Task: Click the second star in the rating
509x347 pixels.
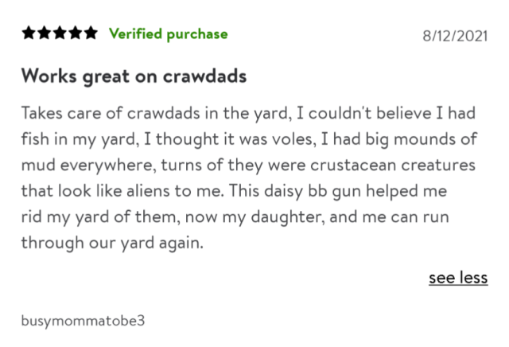Action: 45,33
